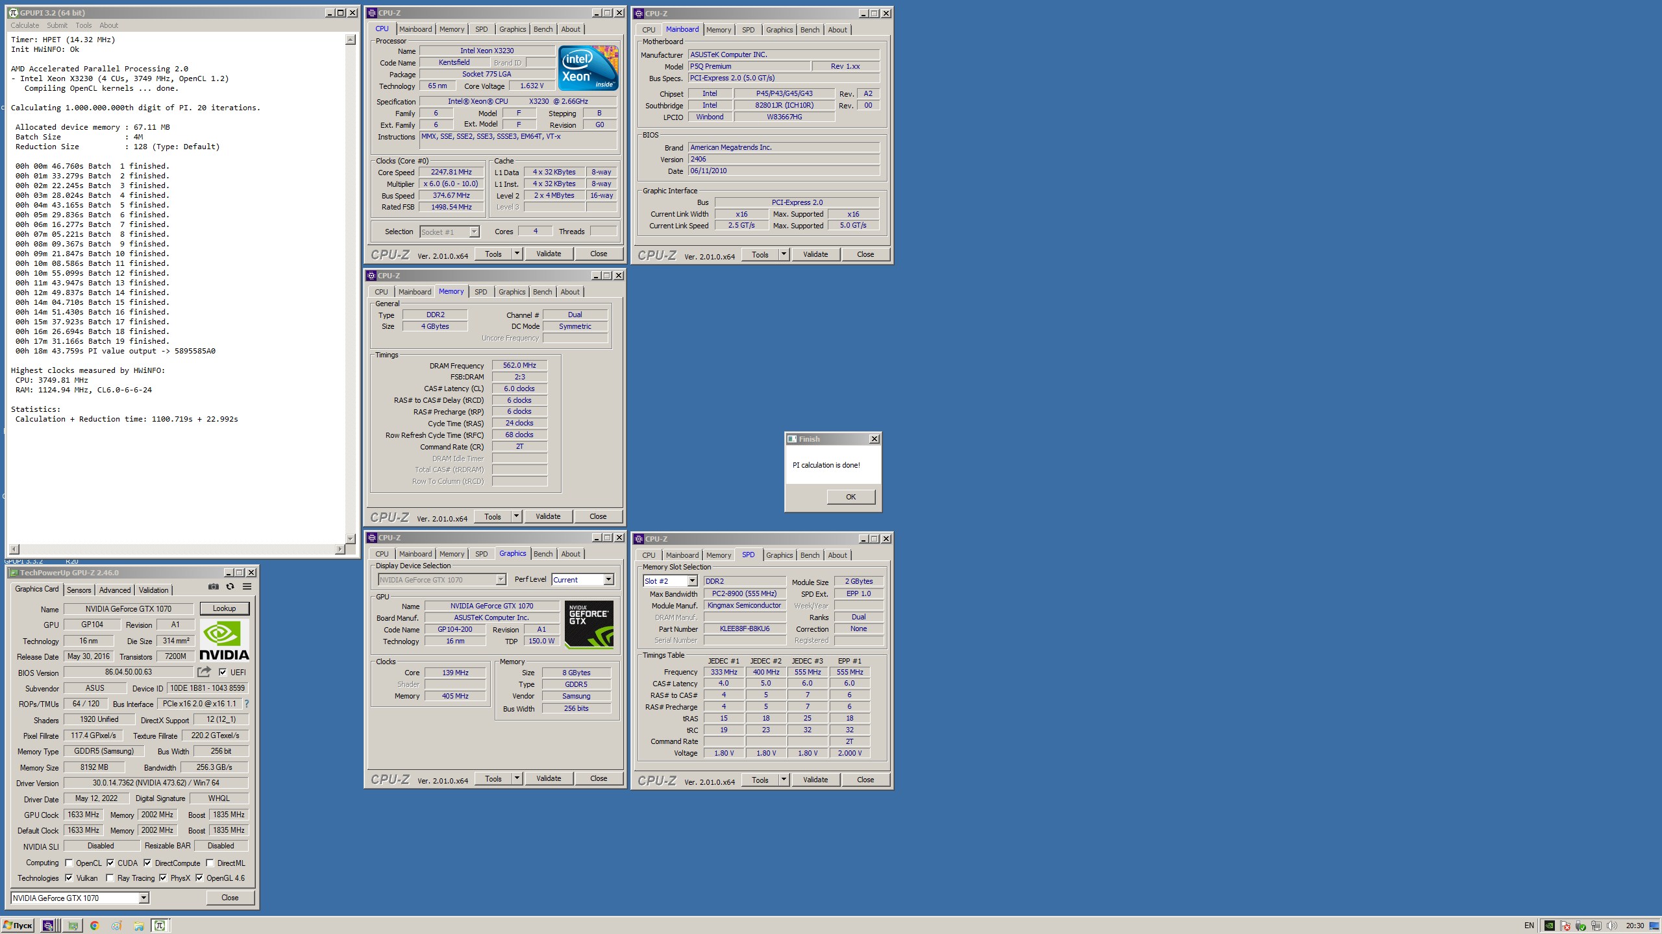
Task: Click the NVIDIA logo in GPU-Z
Action: (224, 640)
